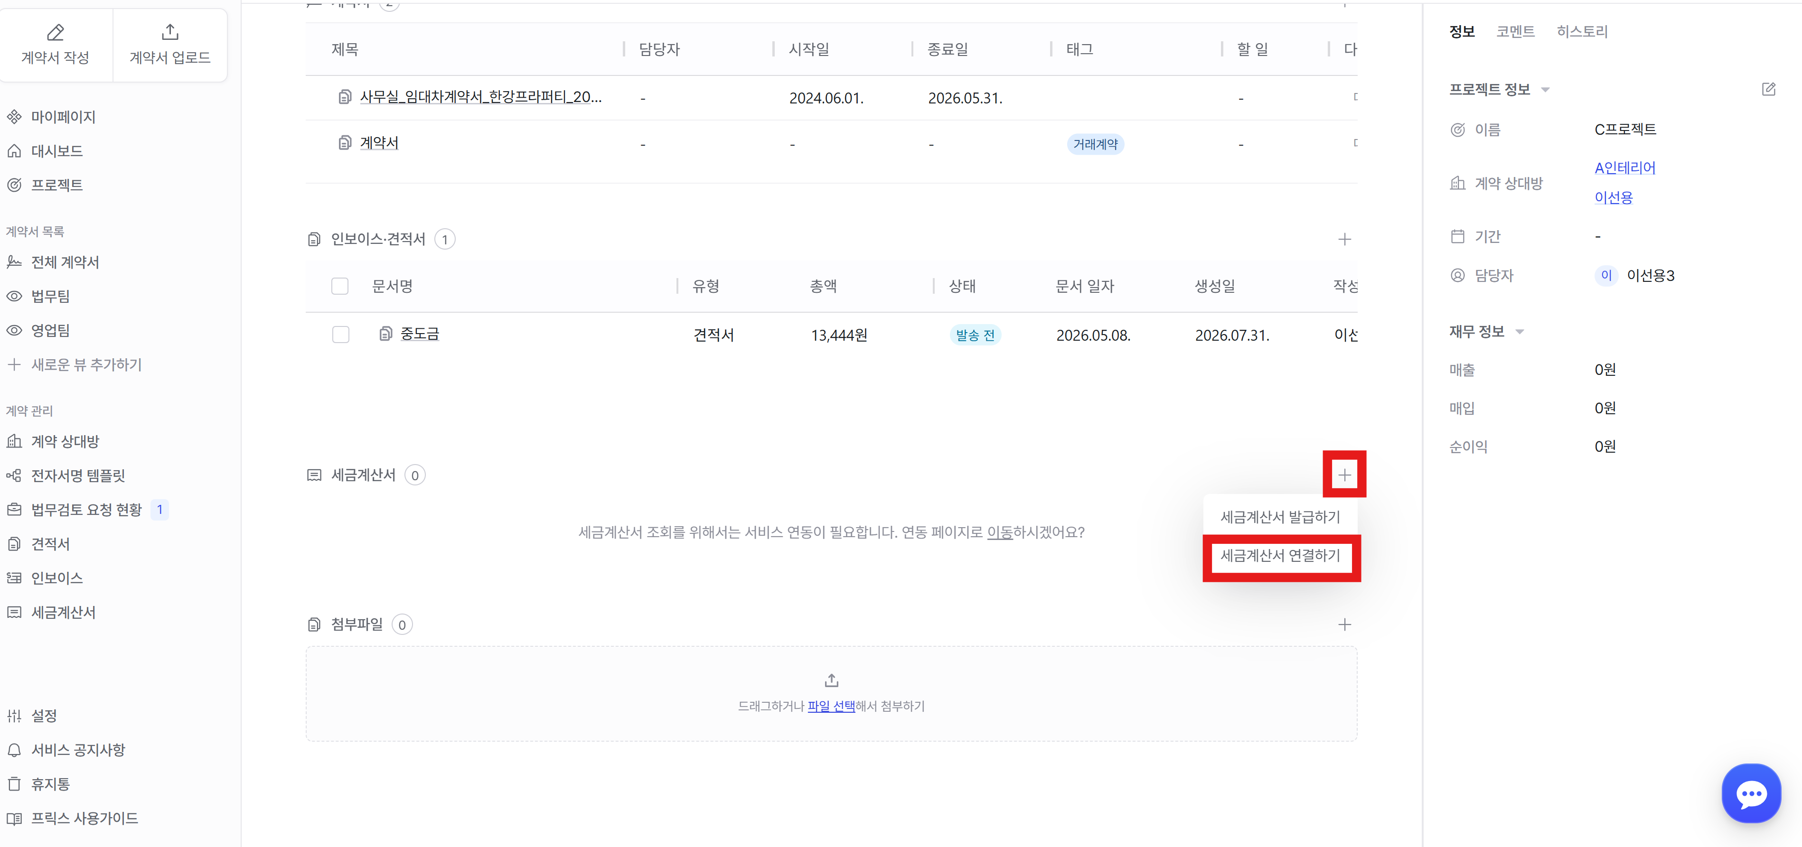Image resolution: width=1802 pixels, height=847 pixels.
Task: Click the 계약서 작성 pencil icon
Action: (55, 32)
